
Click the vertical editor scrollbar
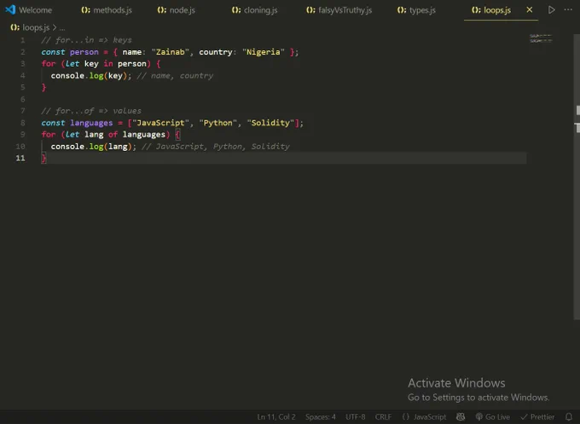coord(577,177)
